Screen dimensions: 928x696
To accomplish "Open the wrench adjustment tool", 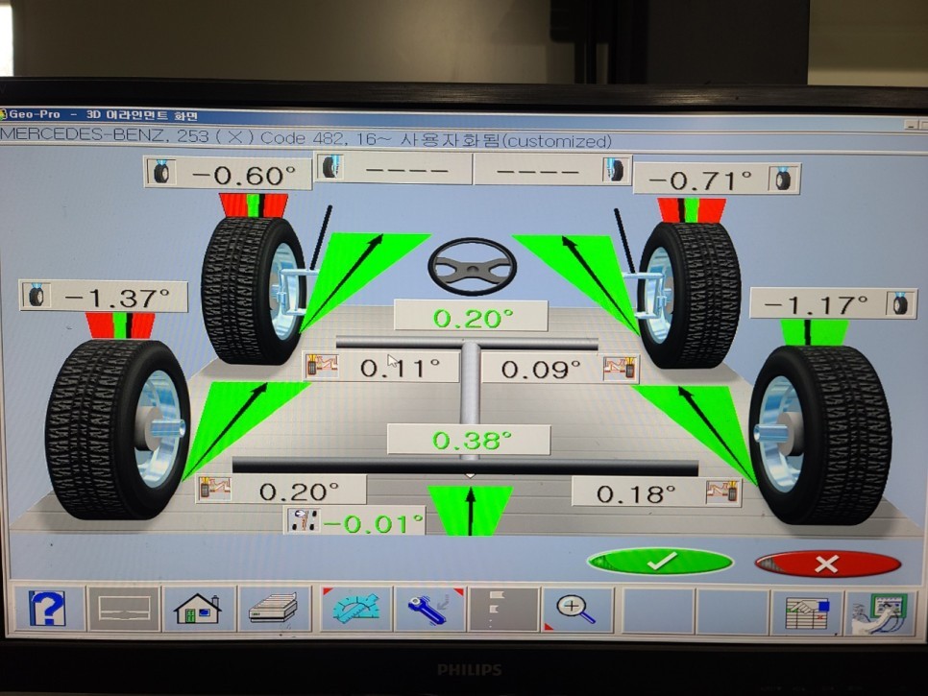I will click(428, 610).
